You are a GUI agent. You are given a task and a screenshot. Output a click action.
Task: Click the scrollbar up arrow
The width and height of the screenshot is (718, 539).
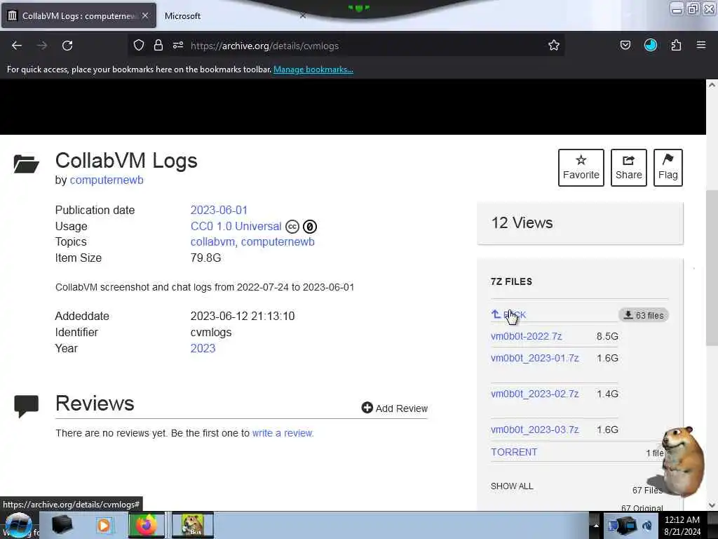(x=712, y=85)
